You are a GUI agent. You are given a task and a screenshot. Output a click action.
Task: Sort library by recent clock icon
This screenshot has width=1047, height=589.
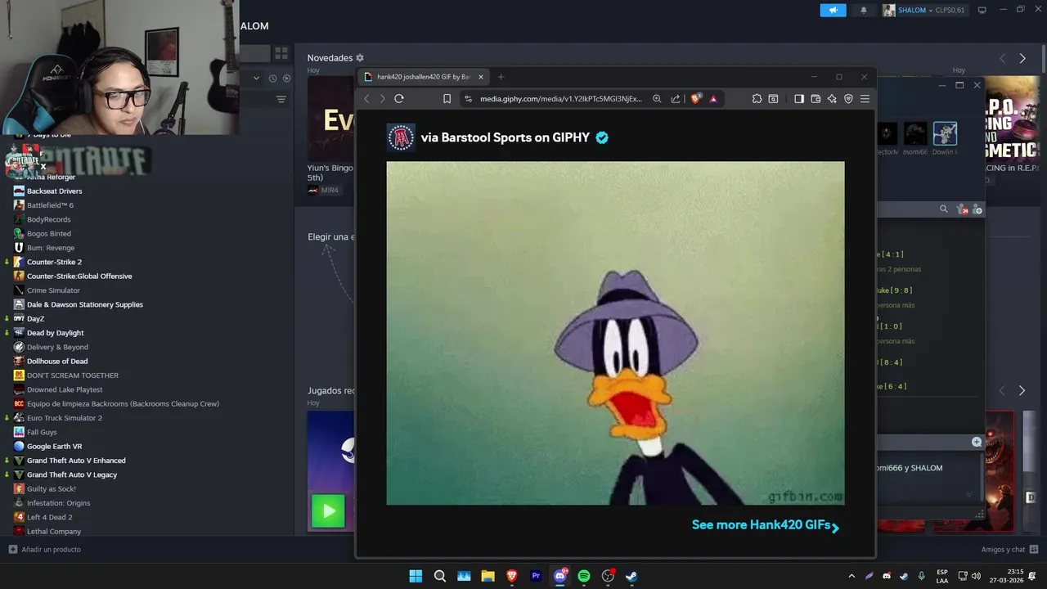point(272,79)
